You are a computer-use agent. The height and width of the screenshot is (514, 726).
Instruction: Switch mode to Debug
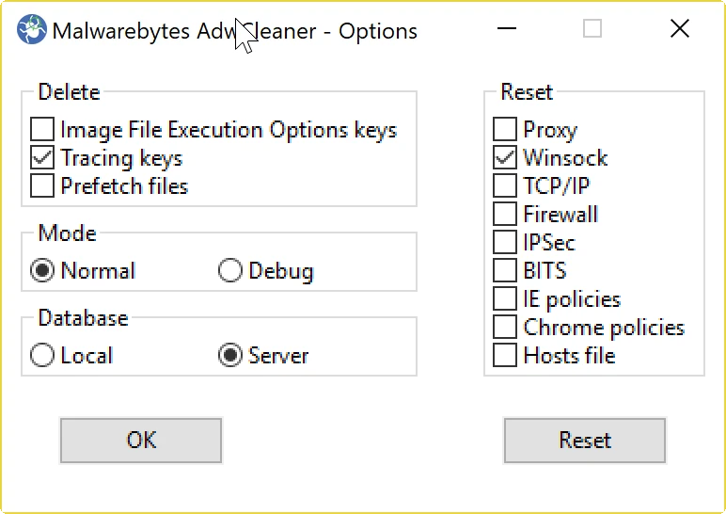230,271
